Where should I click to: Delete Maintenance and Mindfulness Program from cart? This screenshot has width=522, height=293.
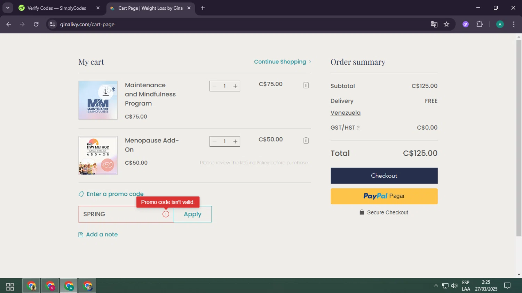306,85
